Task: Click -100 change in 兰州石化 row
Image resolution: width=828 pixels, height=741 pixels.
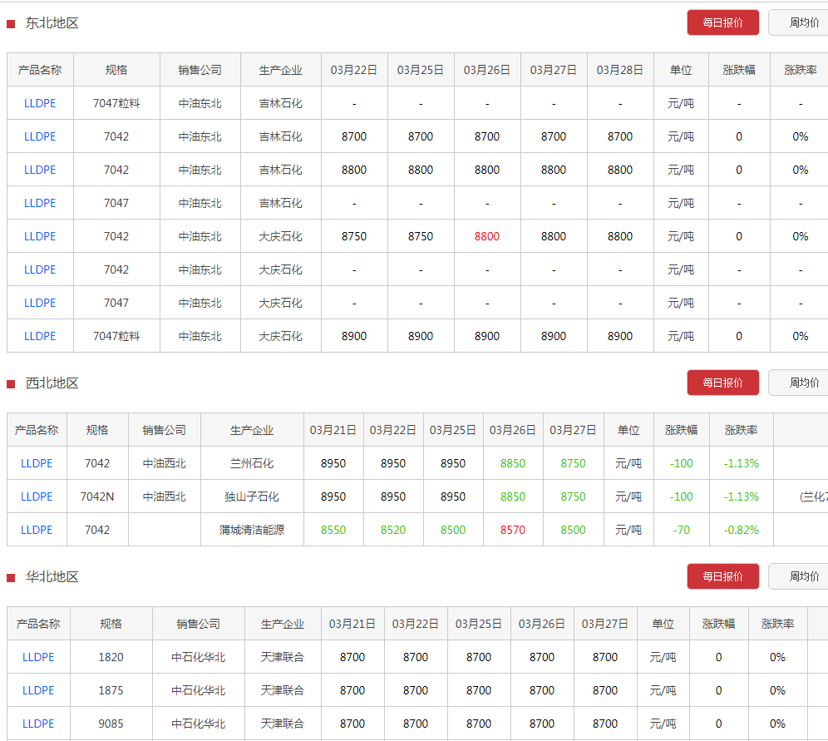Action: [681, 464]
